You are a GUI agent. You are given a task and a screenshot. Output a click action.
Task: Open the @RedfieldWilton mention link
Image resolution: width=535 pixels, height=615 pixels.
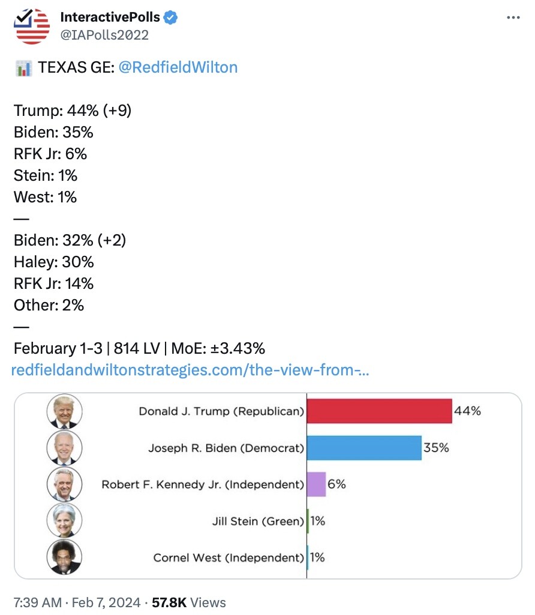pyautogui.click(x=179, y=67)
